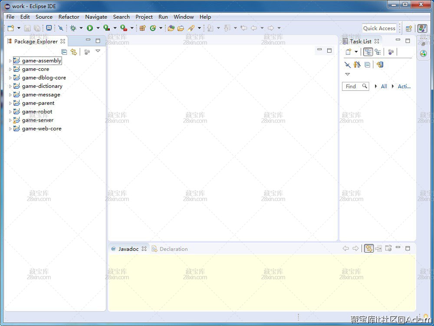Viewport: 434px width, 326px height.
Task: Click the Find field in Task List
Action: point(356,86)
